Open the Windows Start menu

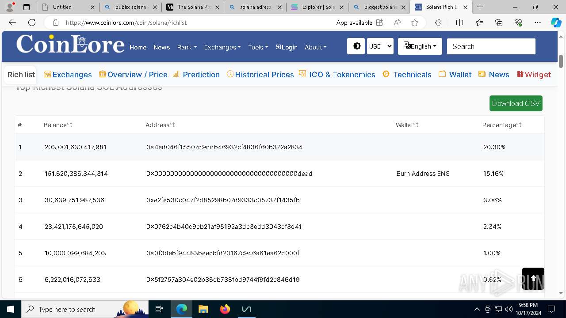[11, 309]
